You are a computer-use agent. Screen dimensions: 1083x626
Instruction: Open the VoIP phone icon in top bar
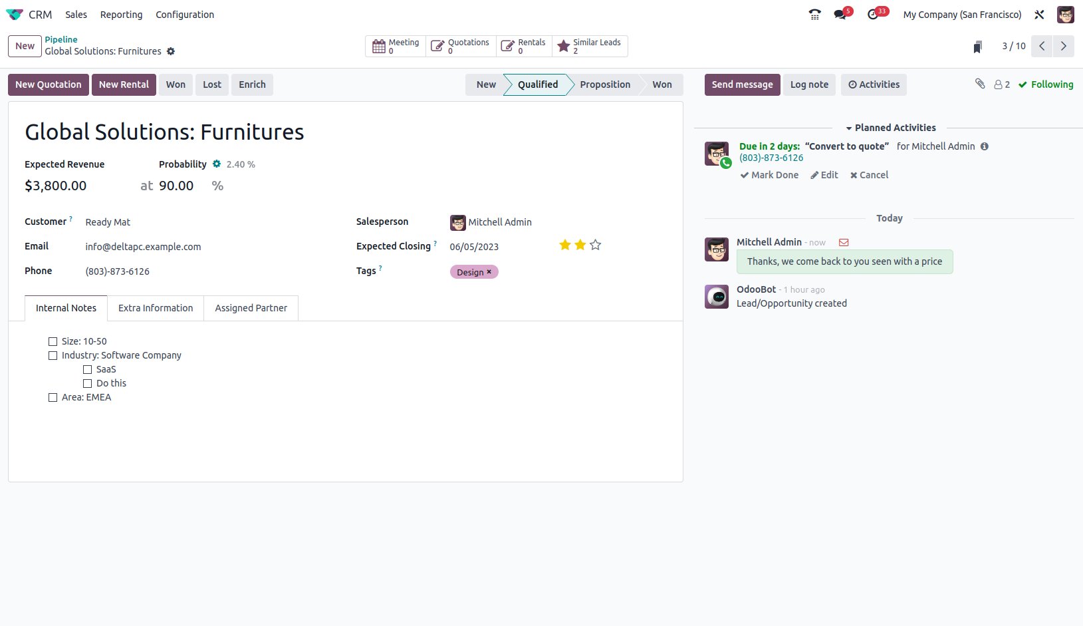[x=814, y=15]
